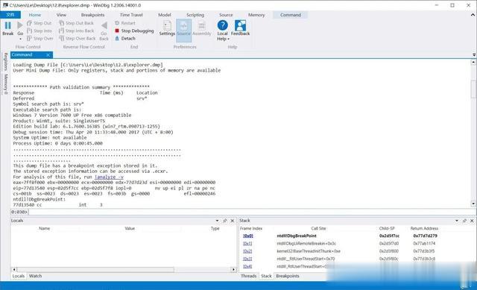The image size is (477, 290).
Task: Click the Locals Name column header
Action: pyautogui.click(x=45, y=228)
